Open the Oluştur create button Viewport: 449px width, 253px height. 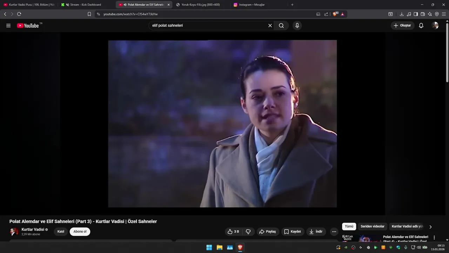402,25
